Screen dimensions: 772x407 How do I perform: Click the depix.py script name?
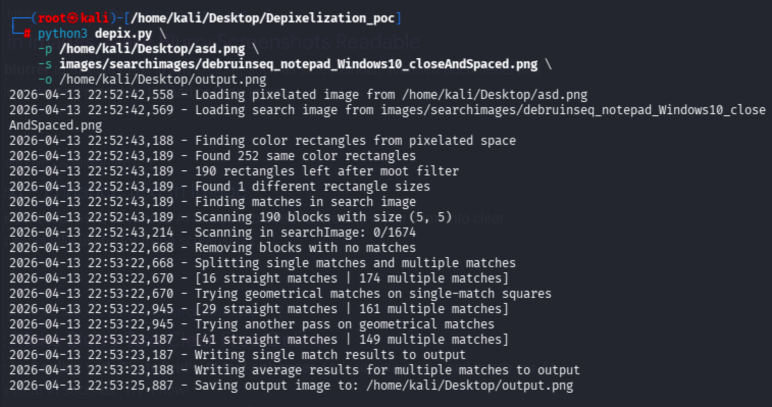point(123,34)
